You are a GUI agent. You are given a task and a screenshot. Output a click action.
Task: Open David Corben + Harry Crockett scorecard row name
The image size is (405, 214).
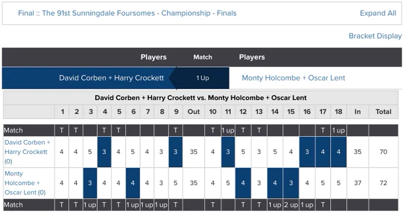coord(27,152)
